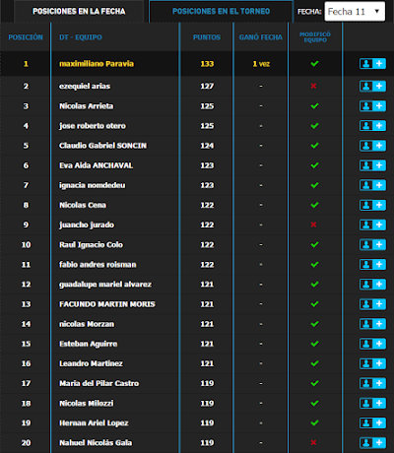
Task: Add maximiliano Paravia as friend icon
Action: click(x=372, y=64)
